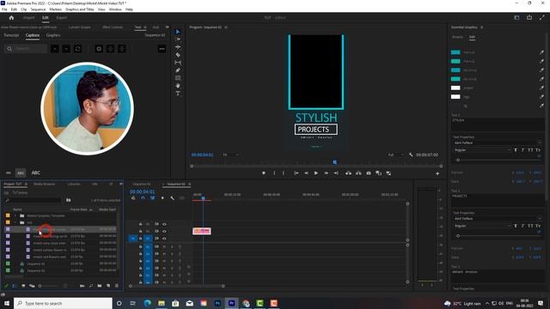The image size is (550, 309).
Task: Click Export in top header bar
Action: pos(61,17)
